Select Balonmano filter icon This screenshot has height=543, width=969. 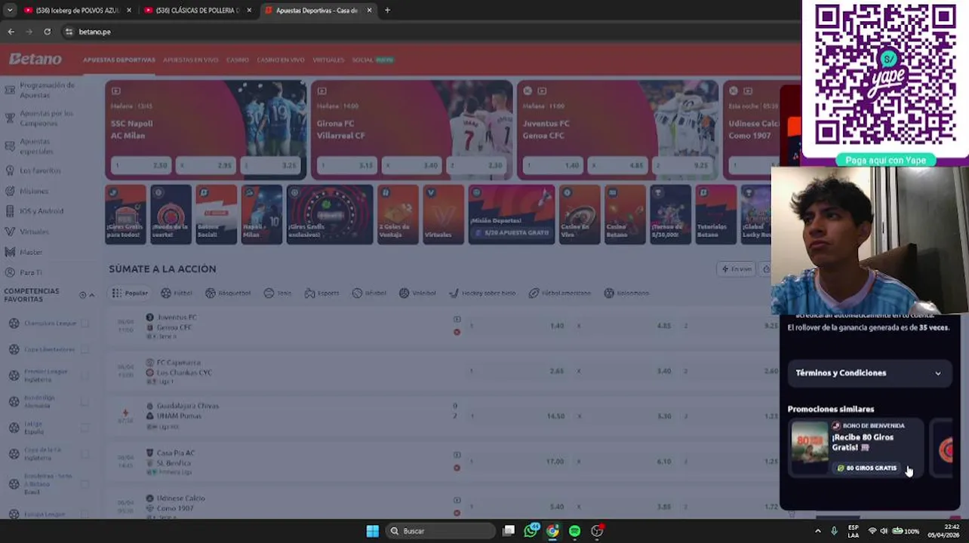pos(609,293)
